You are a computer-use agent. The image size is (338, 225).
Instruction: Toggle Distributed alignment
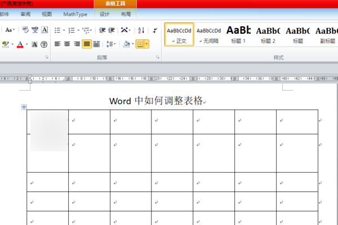(96, 44)
